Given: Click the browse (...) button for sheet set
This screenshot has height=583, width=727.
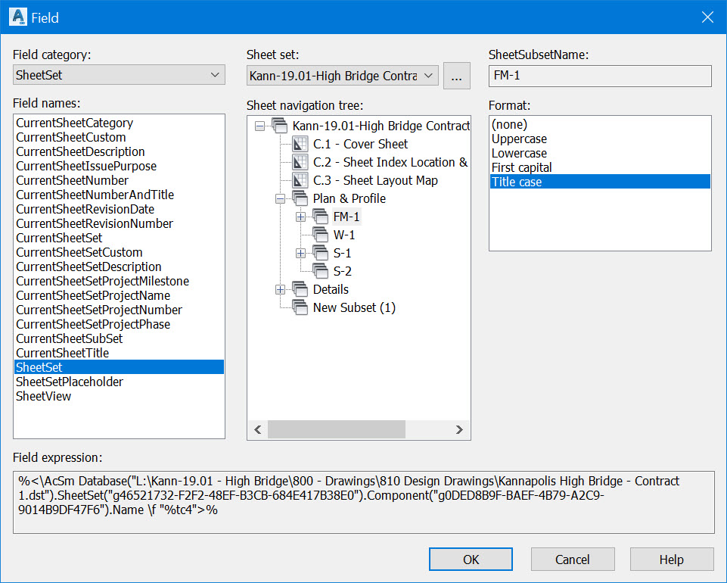Looking at the screenshot, I should point(457,76).
